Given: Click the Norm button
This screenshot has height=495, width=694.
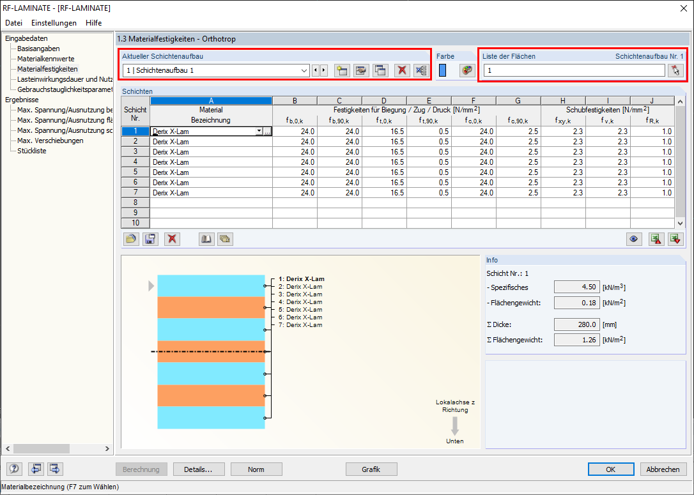Looking at the screenshot, I should click(x=256, y=469).
